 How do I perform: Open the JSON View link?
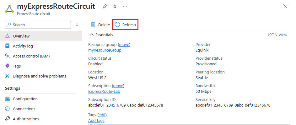[277, 35]
